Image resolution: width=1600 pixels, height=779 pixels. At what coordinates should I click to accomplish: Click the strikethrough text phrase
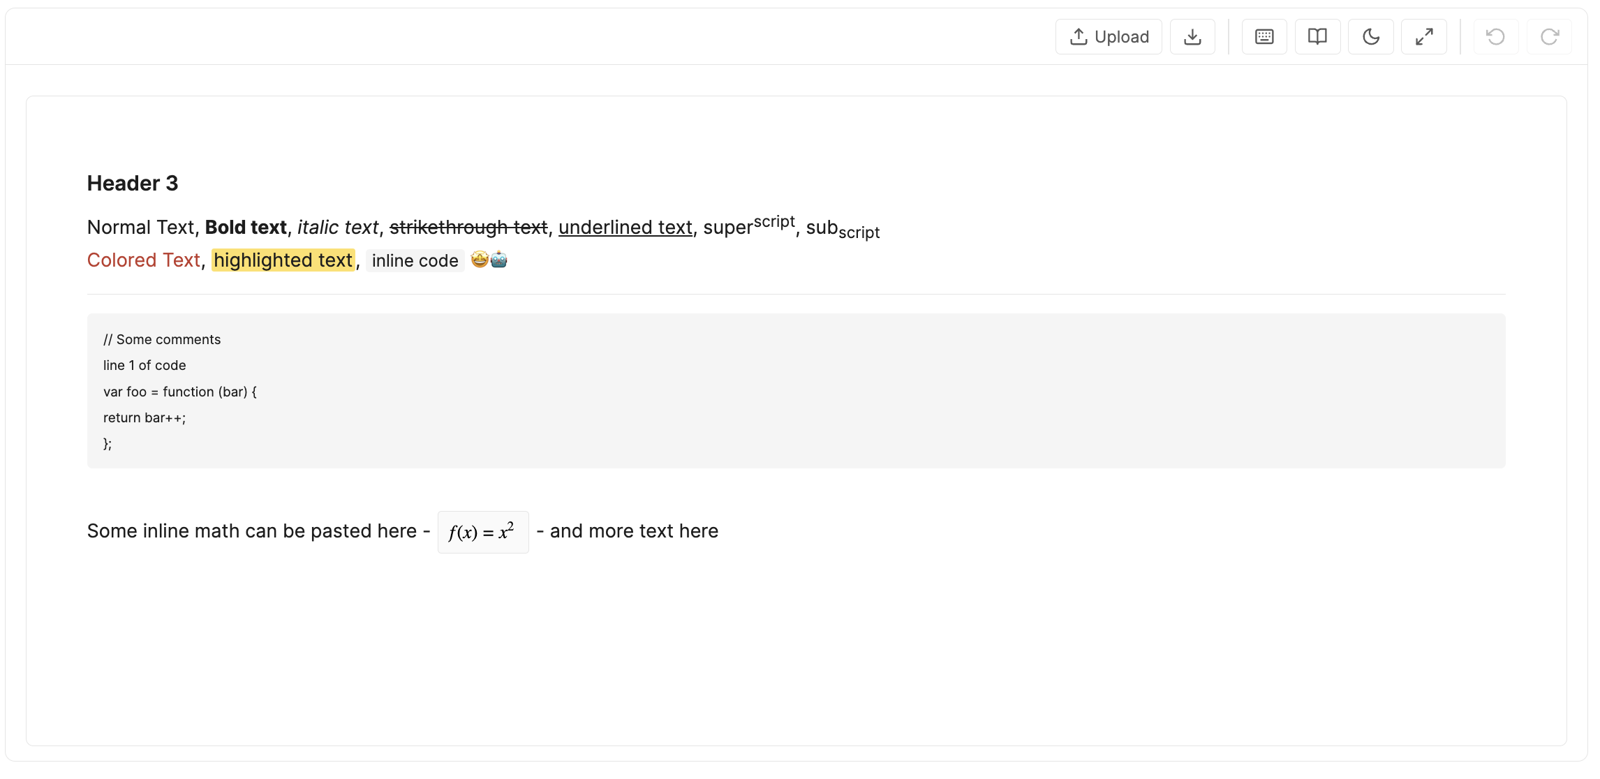[x=468, y=228]
